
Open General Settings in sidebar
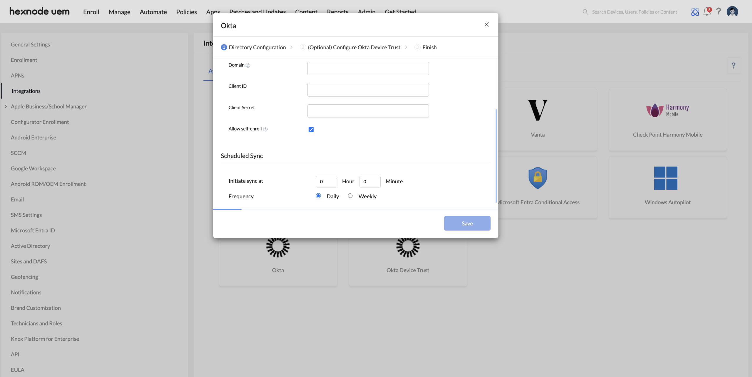point(30,44)
